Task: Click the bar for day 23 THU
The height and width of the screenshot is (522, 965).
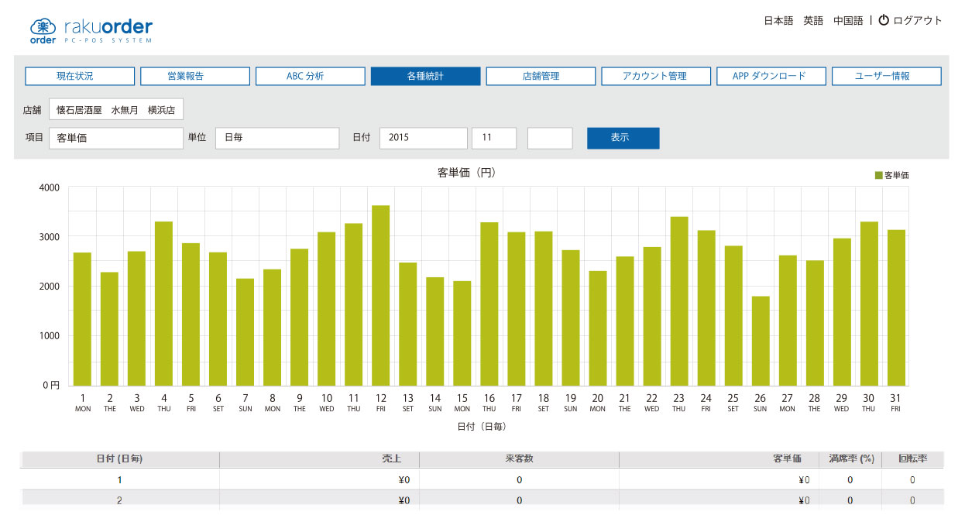Action: click(679, 300)
